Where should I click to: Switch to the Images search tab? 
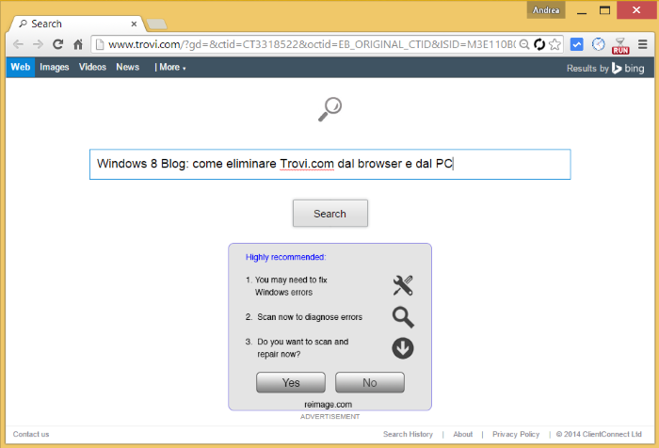pos(55,68)
